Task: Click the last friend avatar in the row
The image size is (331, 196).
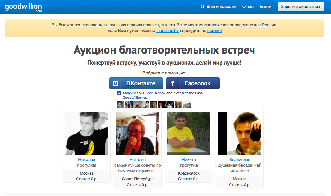Action: [x=187, y=105]
